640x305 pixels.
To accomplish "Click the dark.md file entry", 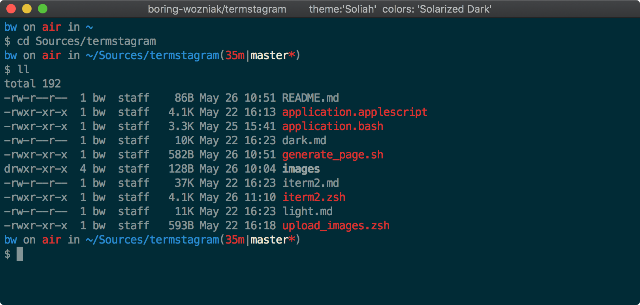I will pyautogui.click(x=304, y=141).
